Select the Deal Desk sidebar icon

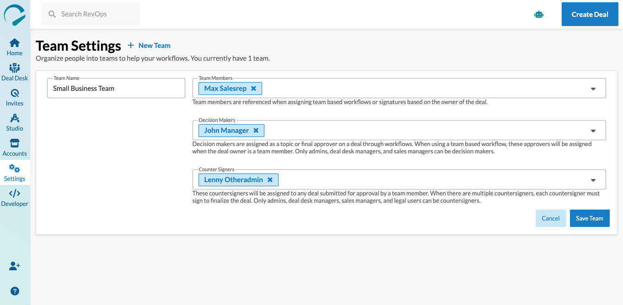(x=14, y=72)
